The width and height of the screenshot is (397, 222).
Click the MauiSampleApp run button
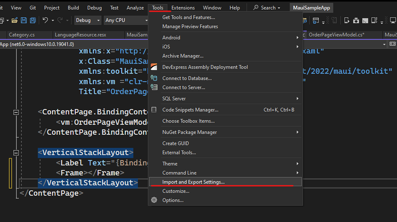[x=311, y=8]
